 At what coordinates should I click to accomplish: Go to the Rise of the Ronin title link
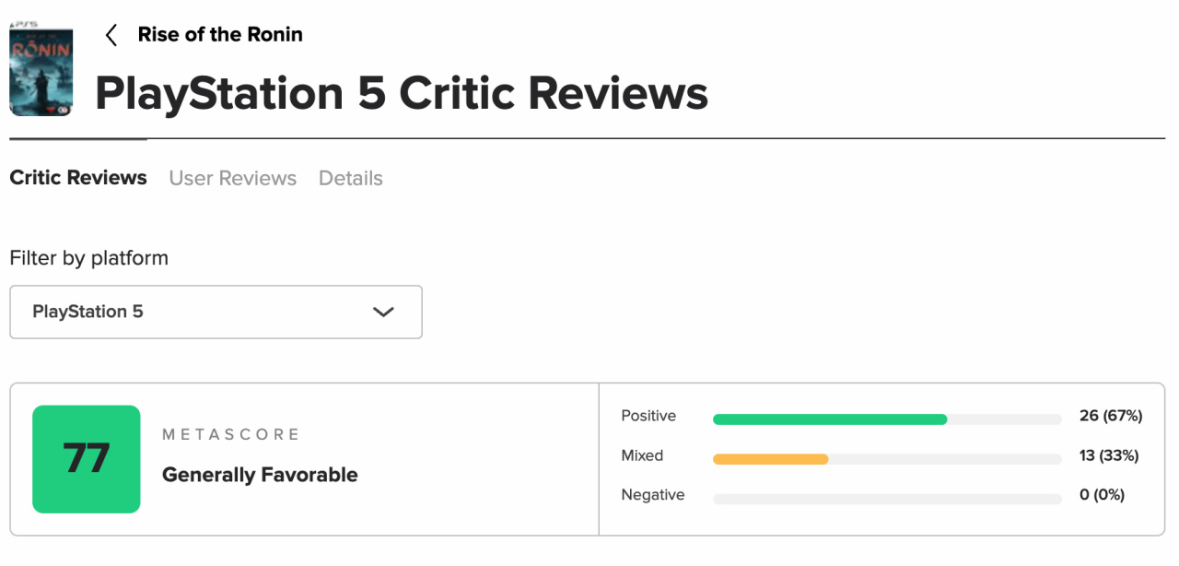[220, 35]
